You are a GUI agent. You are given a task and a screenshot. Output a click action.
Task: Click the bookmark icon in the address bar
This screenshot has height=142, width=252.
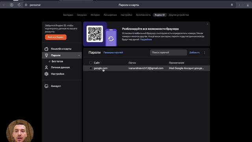232,5
